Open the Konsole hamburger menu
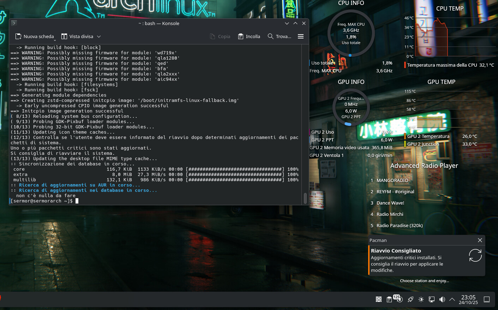The image size is (498, 310). coord(301,36)
